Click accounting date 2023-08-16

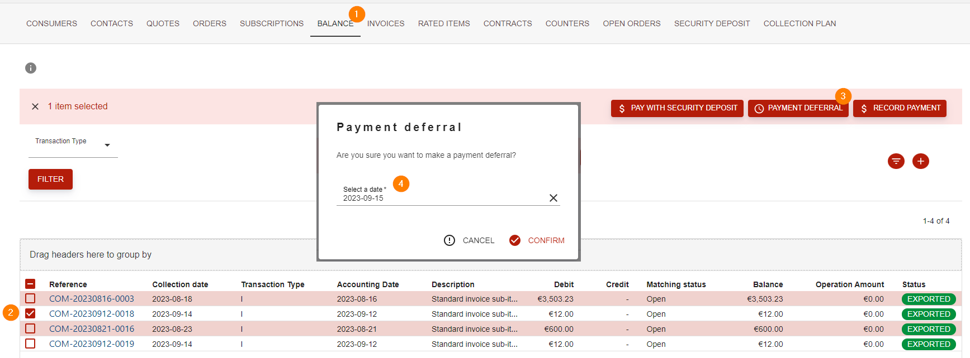(x=357, y=299)
